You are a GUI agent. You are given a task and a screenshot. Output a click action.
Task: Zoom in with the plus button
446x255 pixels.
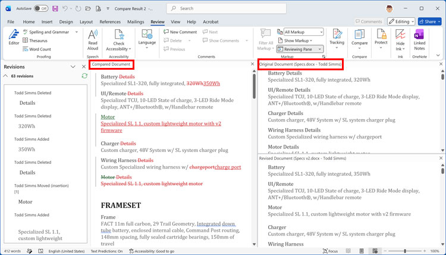(425, 251)
